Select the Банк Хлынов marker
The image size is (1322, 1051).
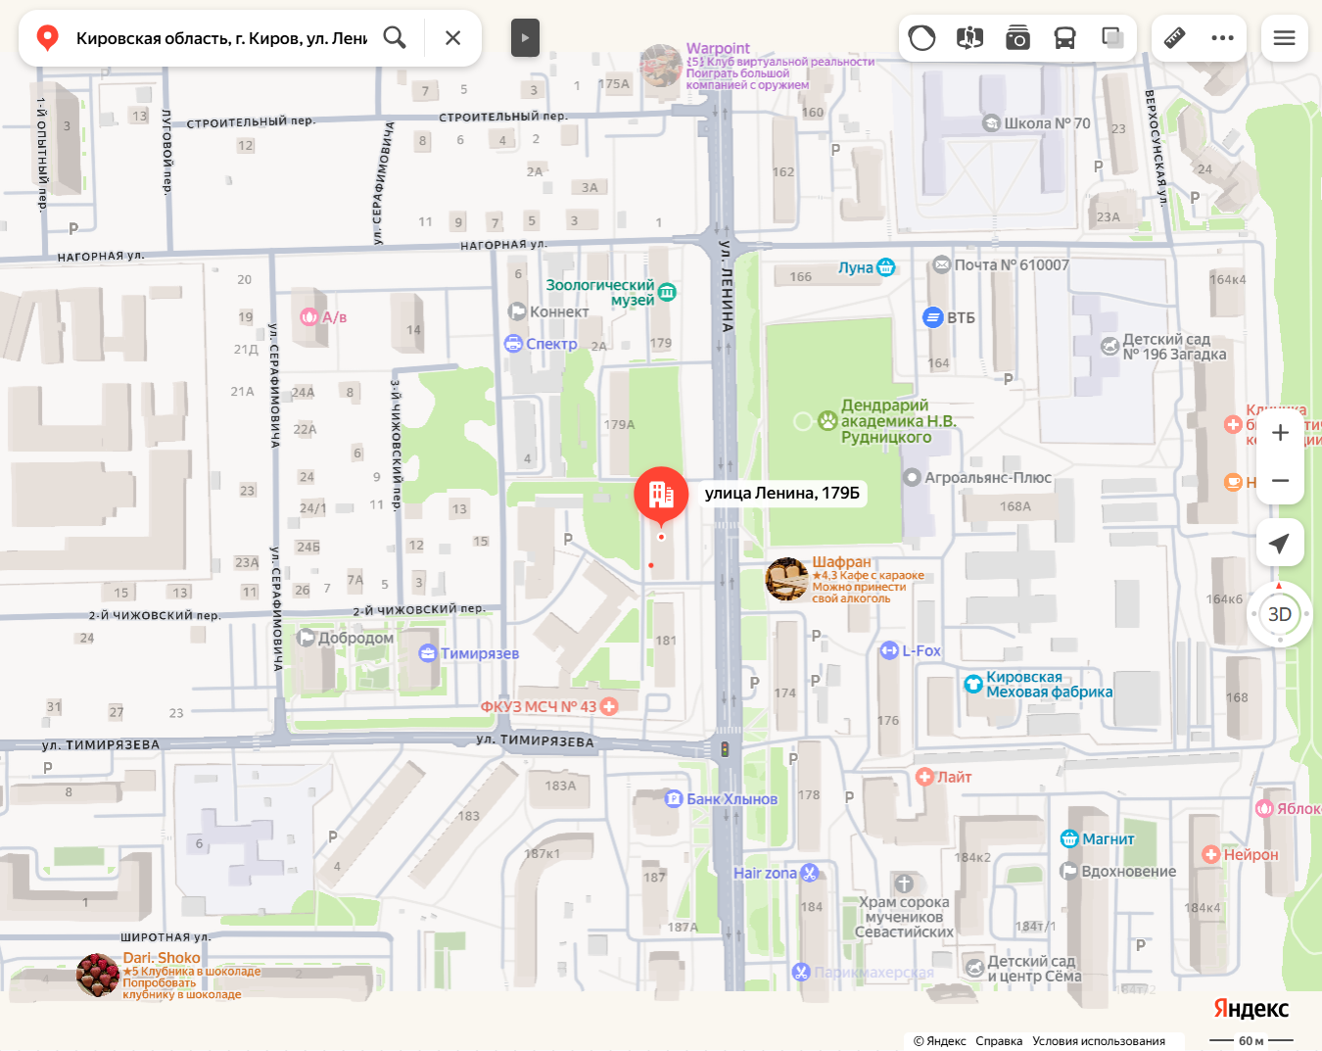pyautogui.click(x=674, y=799)
